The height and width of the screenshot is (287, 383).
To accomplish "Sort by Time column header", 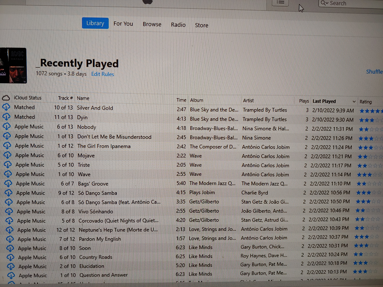I will tap(181, 100).
